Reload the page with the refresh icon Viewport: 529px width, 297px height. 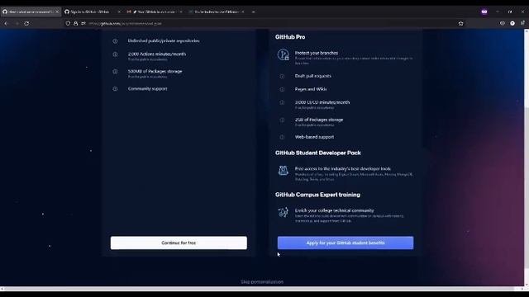[26, 24]
